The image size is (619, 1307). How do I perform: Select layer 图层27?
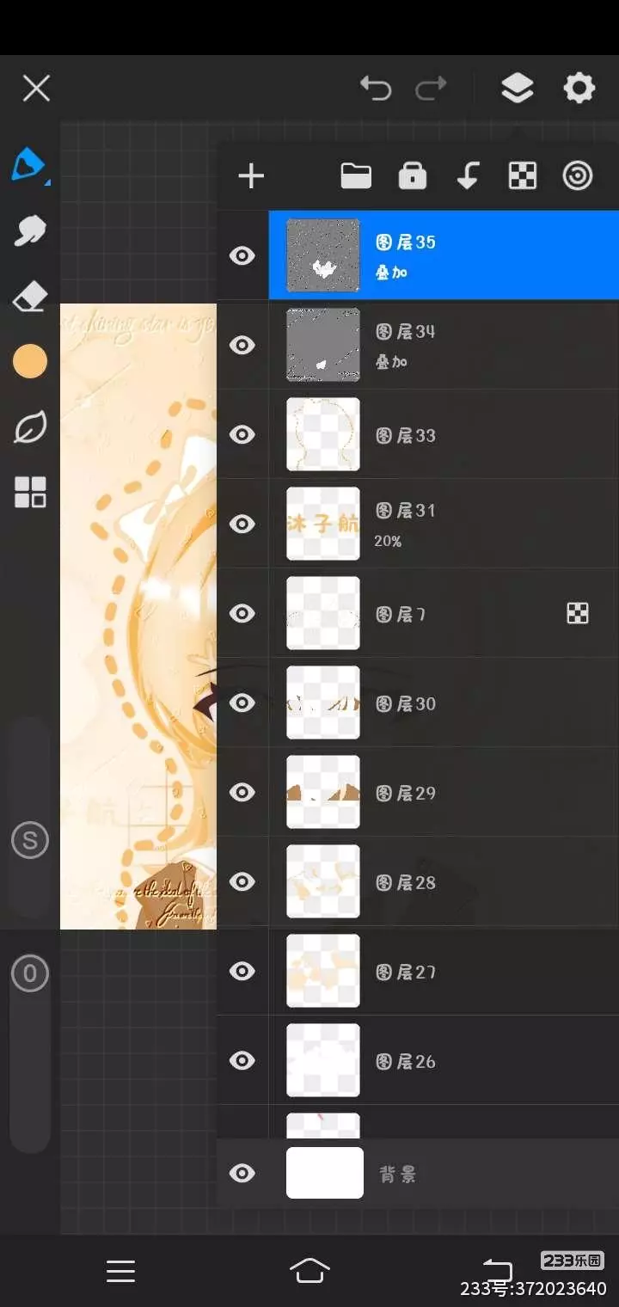444,971
